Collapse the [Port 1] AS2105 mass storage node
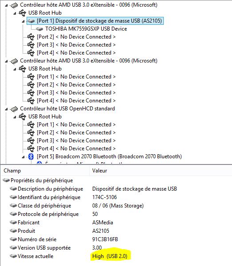 [23, 21]
